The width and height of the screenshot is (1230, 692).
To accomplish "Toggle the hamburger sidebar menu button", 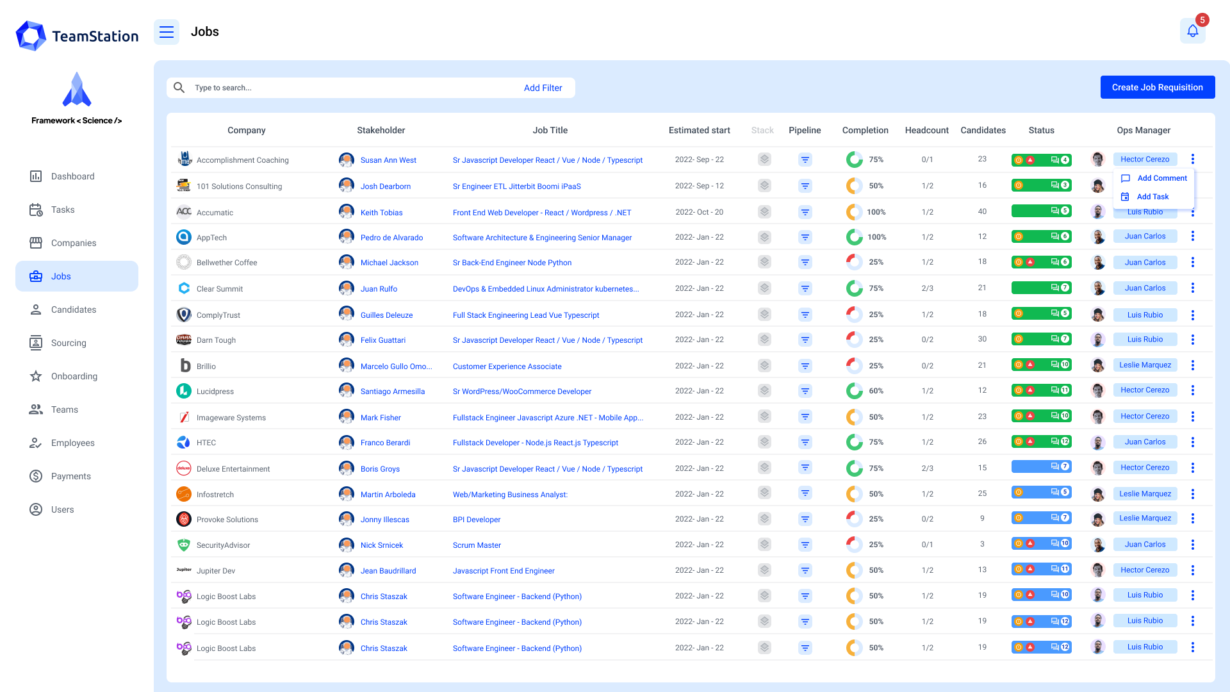I will pyautogui.click(x=167, y=32).
